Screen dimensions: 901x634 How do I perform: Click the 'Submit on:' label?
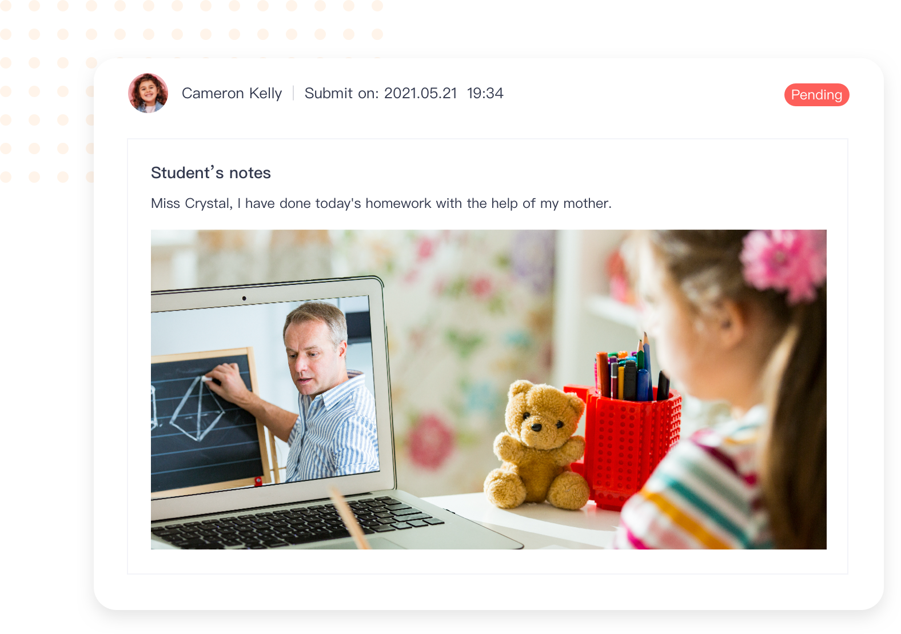(341, 93)
